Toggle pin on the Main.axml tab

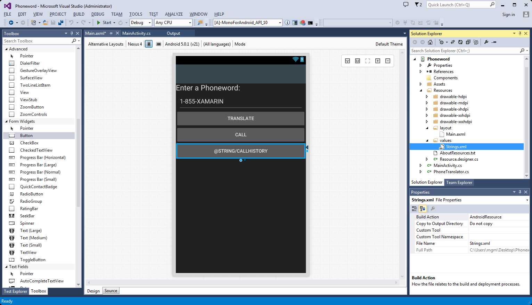pos(111,33)
